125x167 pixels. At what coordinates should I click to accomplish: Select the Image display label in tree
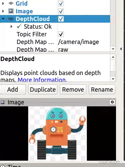coord(24,11)
